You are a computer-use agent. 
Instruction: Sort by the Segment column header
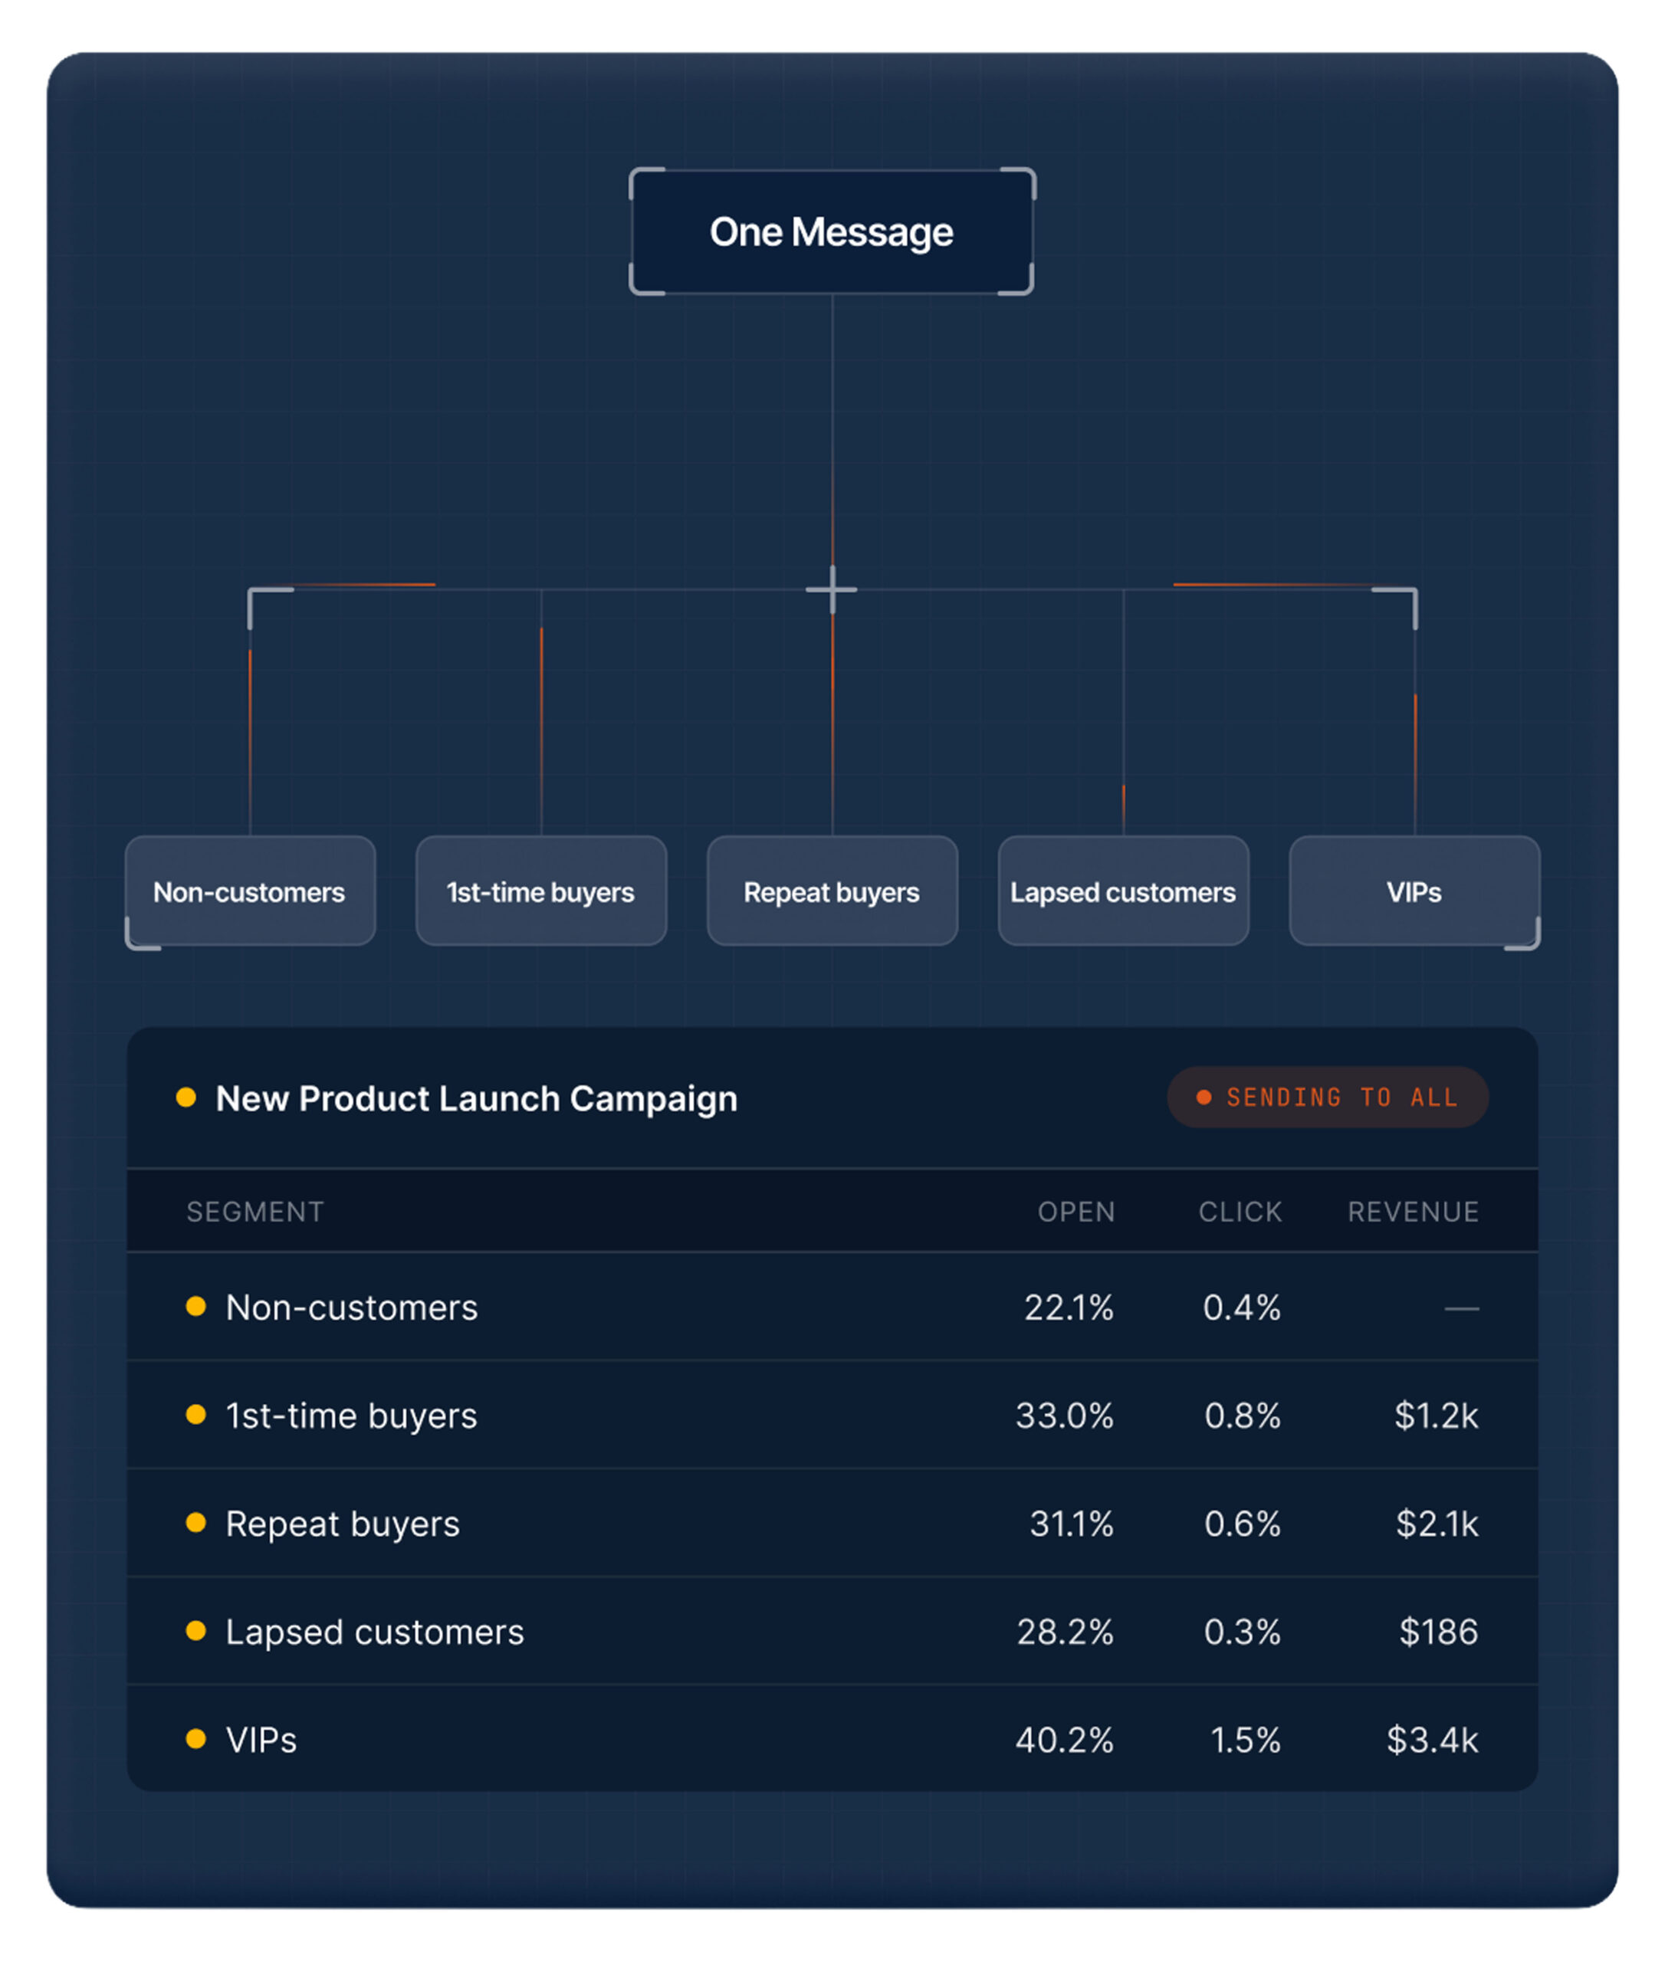(254, 1212)
